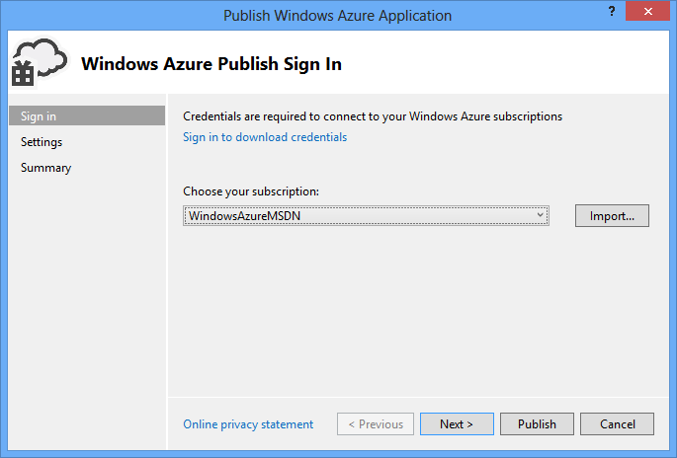Click the Windows Azure Publish Sign In heading
This screenshot has height=458, width=677.
[x=212, y=64]
